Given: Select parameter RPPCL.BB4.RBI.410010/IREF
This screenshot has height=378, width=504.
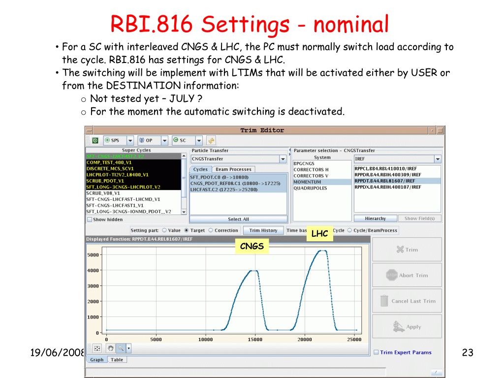Looking at the screenshot, I should pos(397,168).
